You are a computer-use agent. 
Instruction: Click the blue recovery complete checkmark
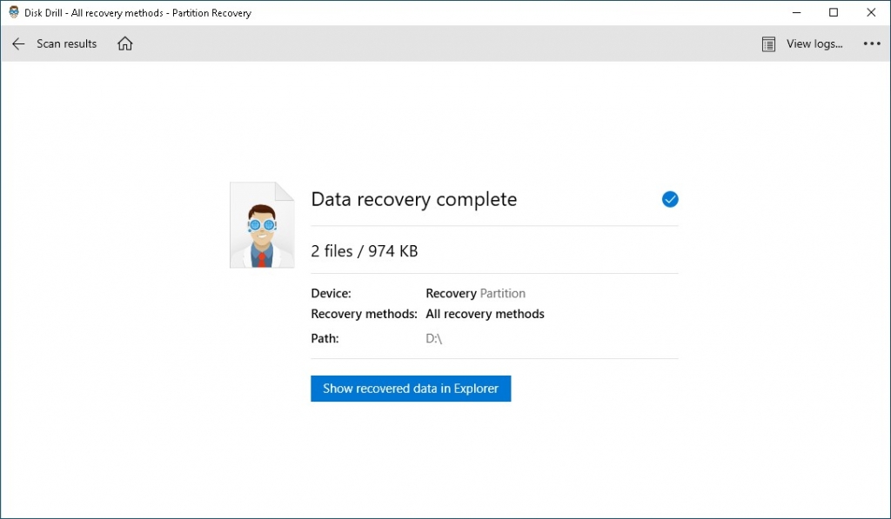pos(670,199)
